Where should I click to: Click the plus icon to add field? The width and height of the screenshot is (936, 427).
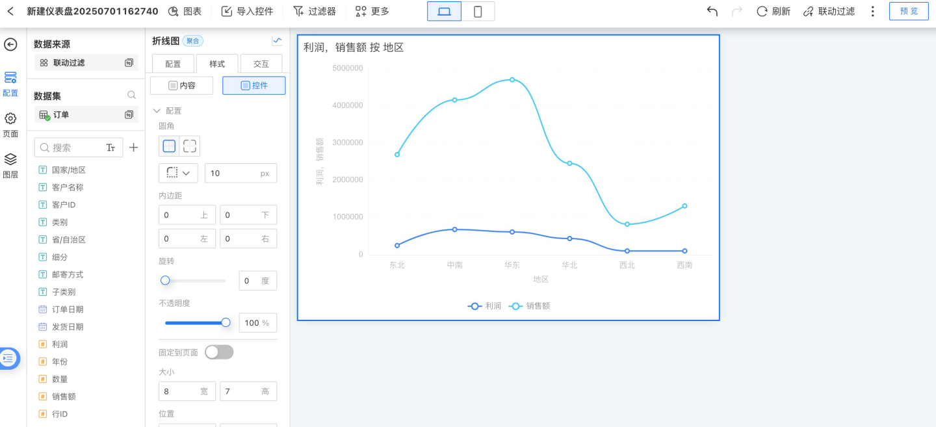tap(133, 148)
